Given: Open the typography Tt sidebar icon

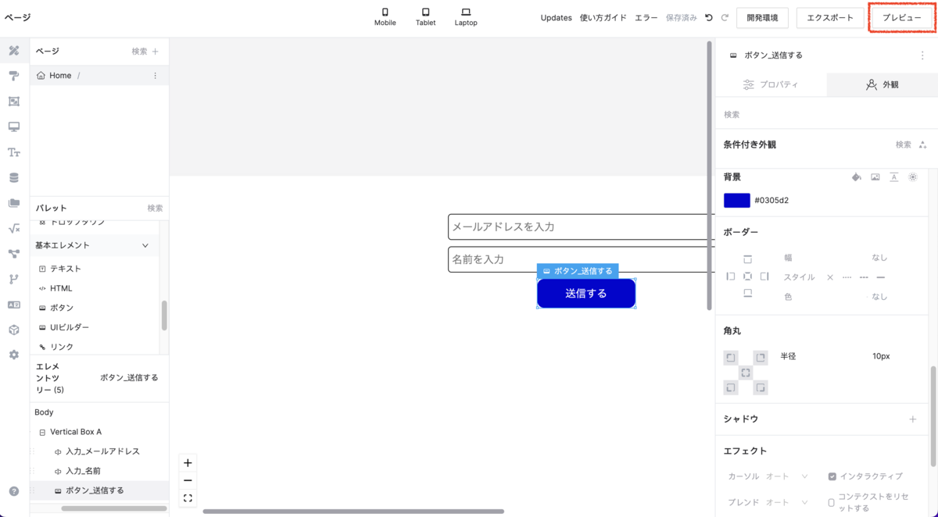Looking at the screenshot, I should point(14,152).
